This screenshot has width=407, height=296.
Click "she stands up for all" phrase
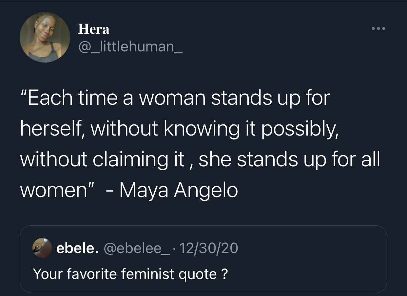[289, 159]
